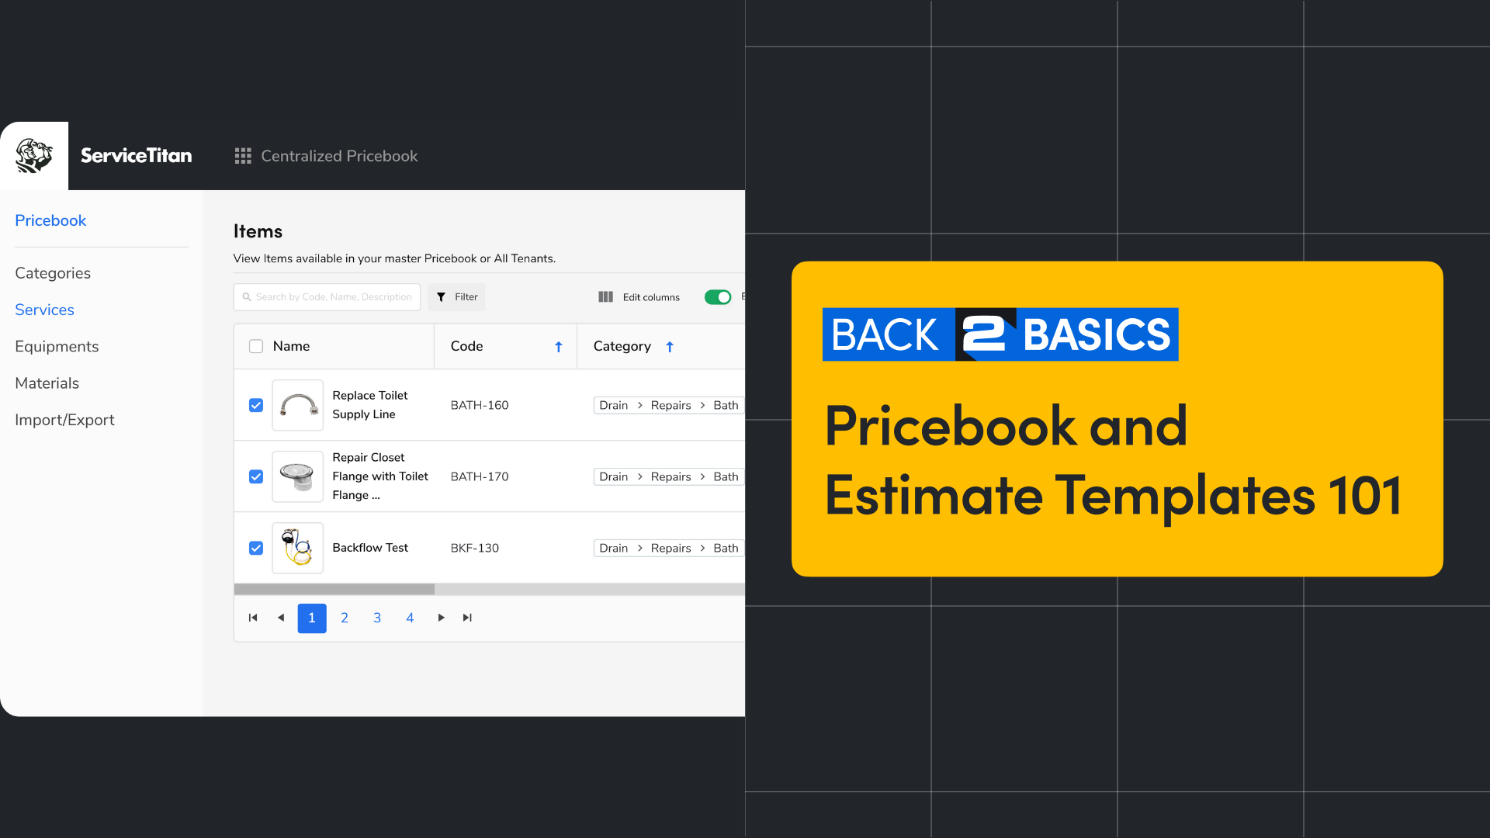Go to the first page using skip-back icon
This screenshot has width=1490, height=838.
tap(252, 618)
